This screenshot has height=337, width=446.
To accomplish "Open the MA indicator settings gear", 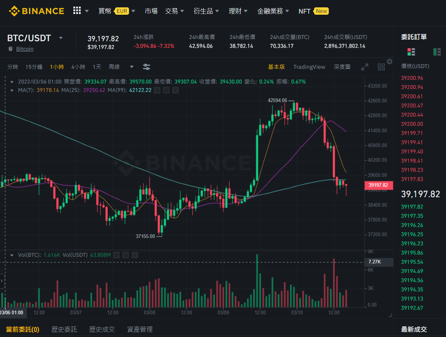I will point(166,90).
